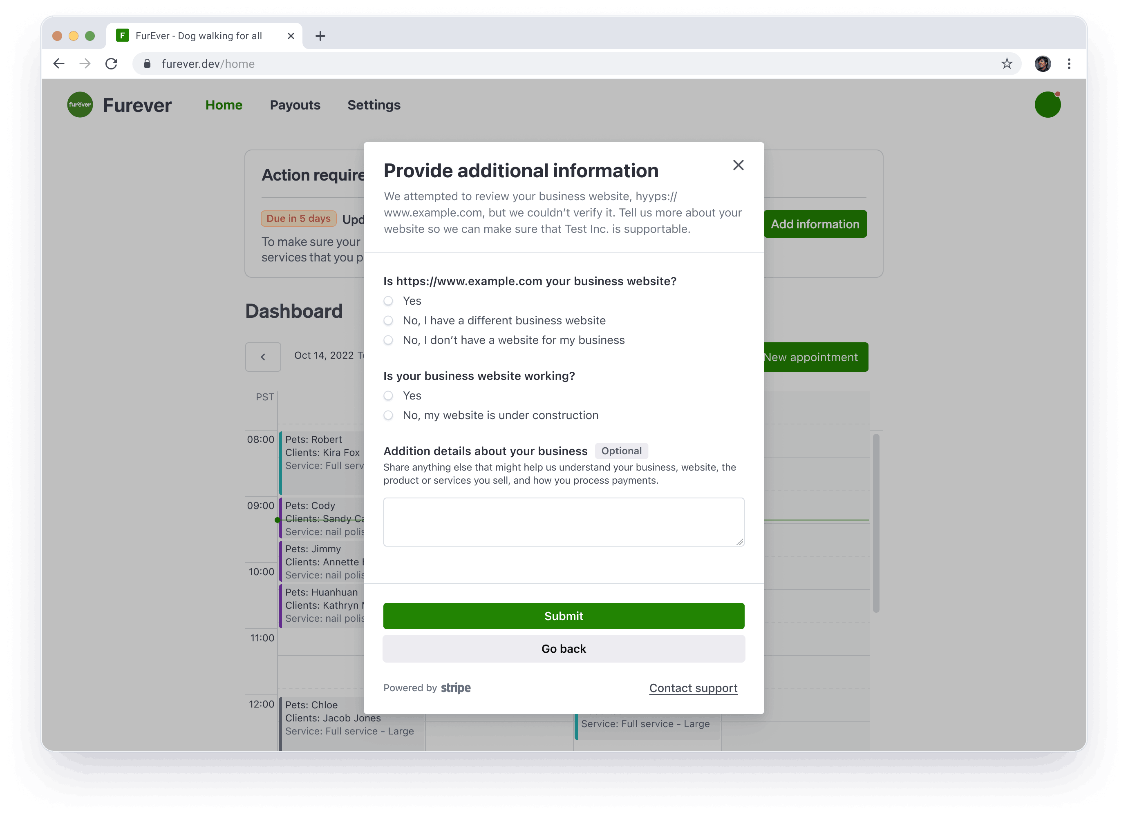Click the bookmark star in the address bar
Screen dimensions: 1128x817
1007,64
